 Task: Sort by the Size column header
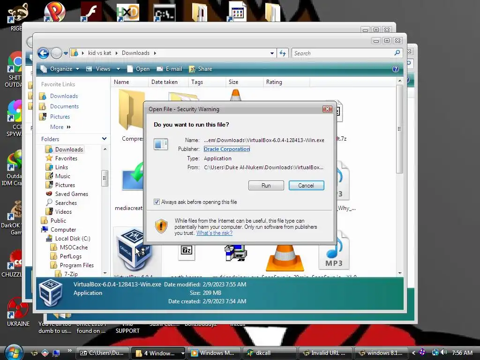click(244, 82)
